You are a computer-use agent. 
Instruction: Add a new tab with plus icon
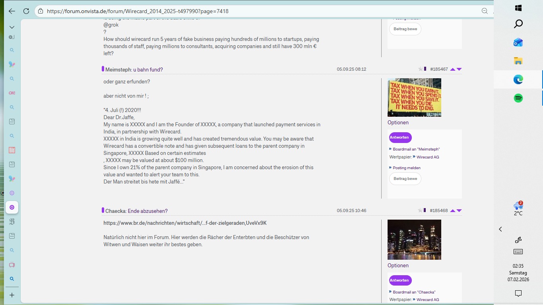click(12, 295)
